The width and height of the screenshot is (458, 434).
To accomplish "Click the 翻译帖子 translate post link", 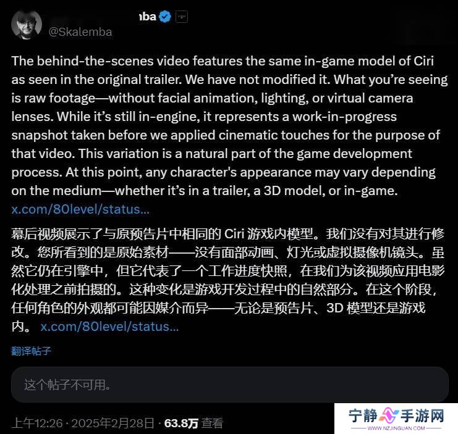I will (x=32, y=351).
